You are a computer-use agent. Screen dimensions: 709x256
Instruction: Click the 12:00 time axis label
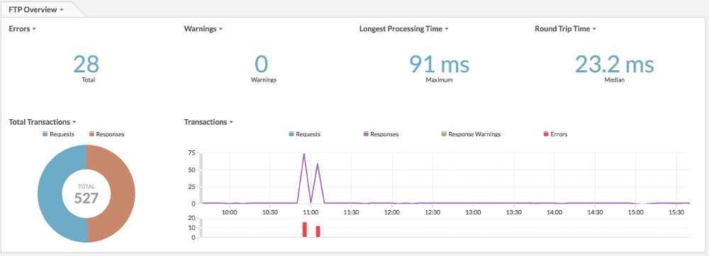coord(391,212)
